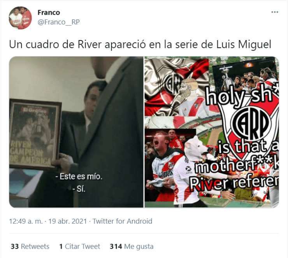Click the @Franco__RP handle
This screenshot has height=258, width=288.
[59, 22]
